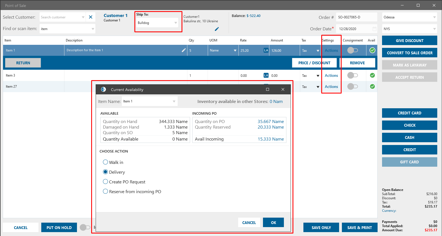Viewport: 442px width, 236px height.
Task: Click the Quantity on PO value 35.667 Name
Action: tap(271, 122)
